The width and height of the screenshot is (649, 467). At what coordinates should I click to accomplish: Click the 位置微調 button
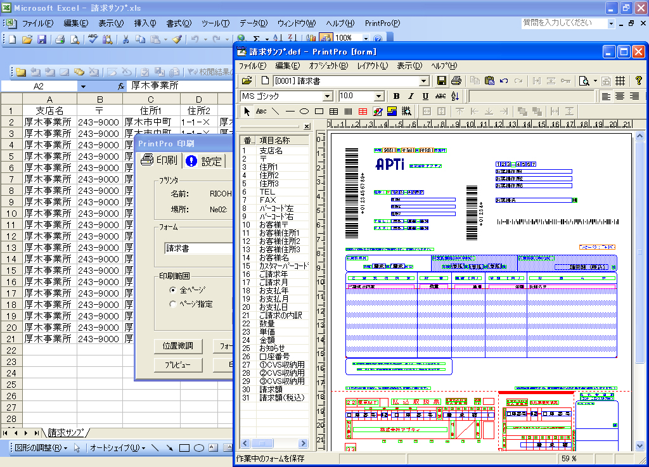(x=178, y=346)
